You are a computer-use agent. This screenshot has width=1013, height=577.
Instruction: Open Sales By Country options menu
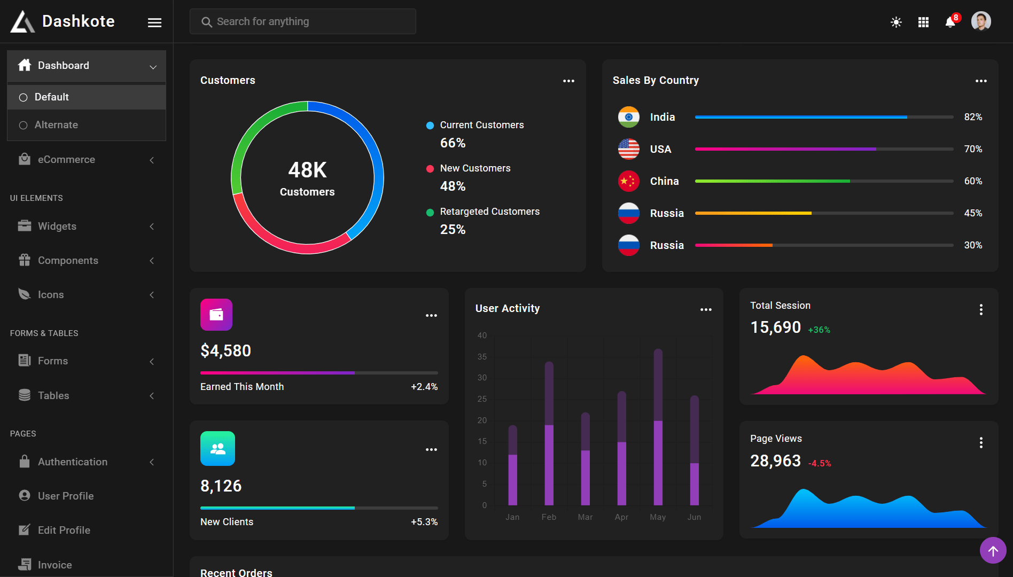(x=981, y=81)
